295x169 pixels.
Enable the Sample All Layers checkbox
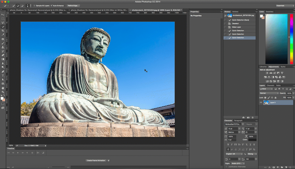(35, 6)
